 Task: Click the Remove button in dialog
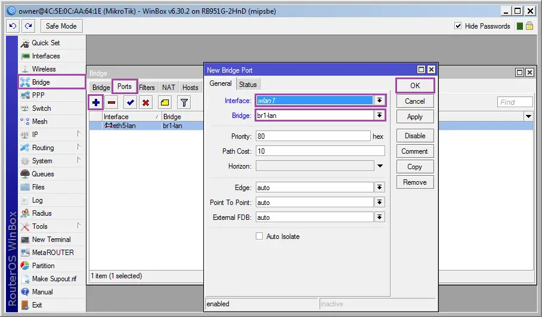[x=415, y=182]
